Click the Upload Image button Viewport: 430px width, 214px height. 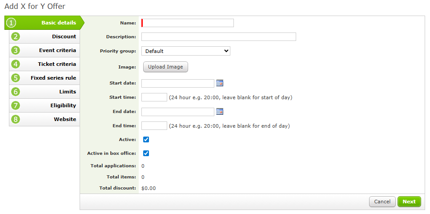coord(165,67)
